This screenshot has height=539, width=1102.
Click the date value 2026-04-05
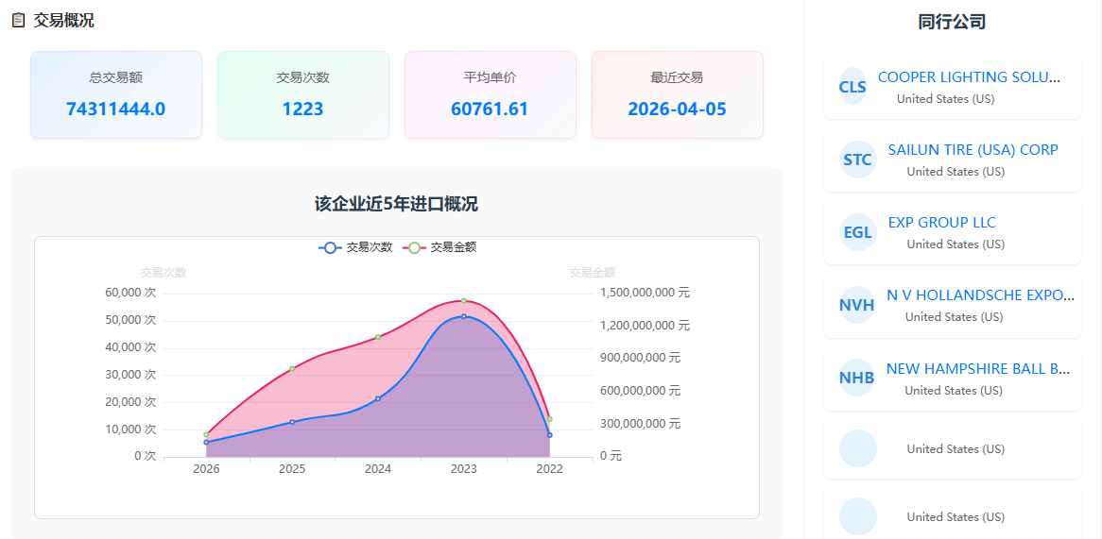677,109
